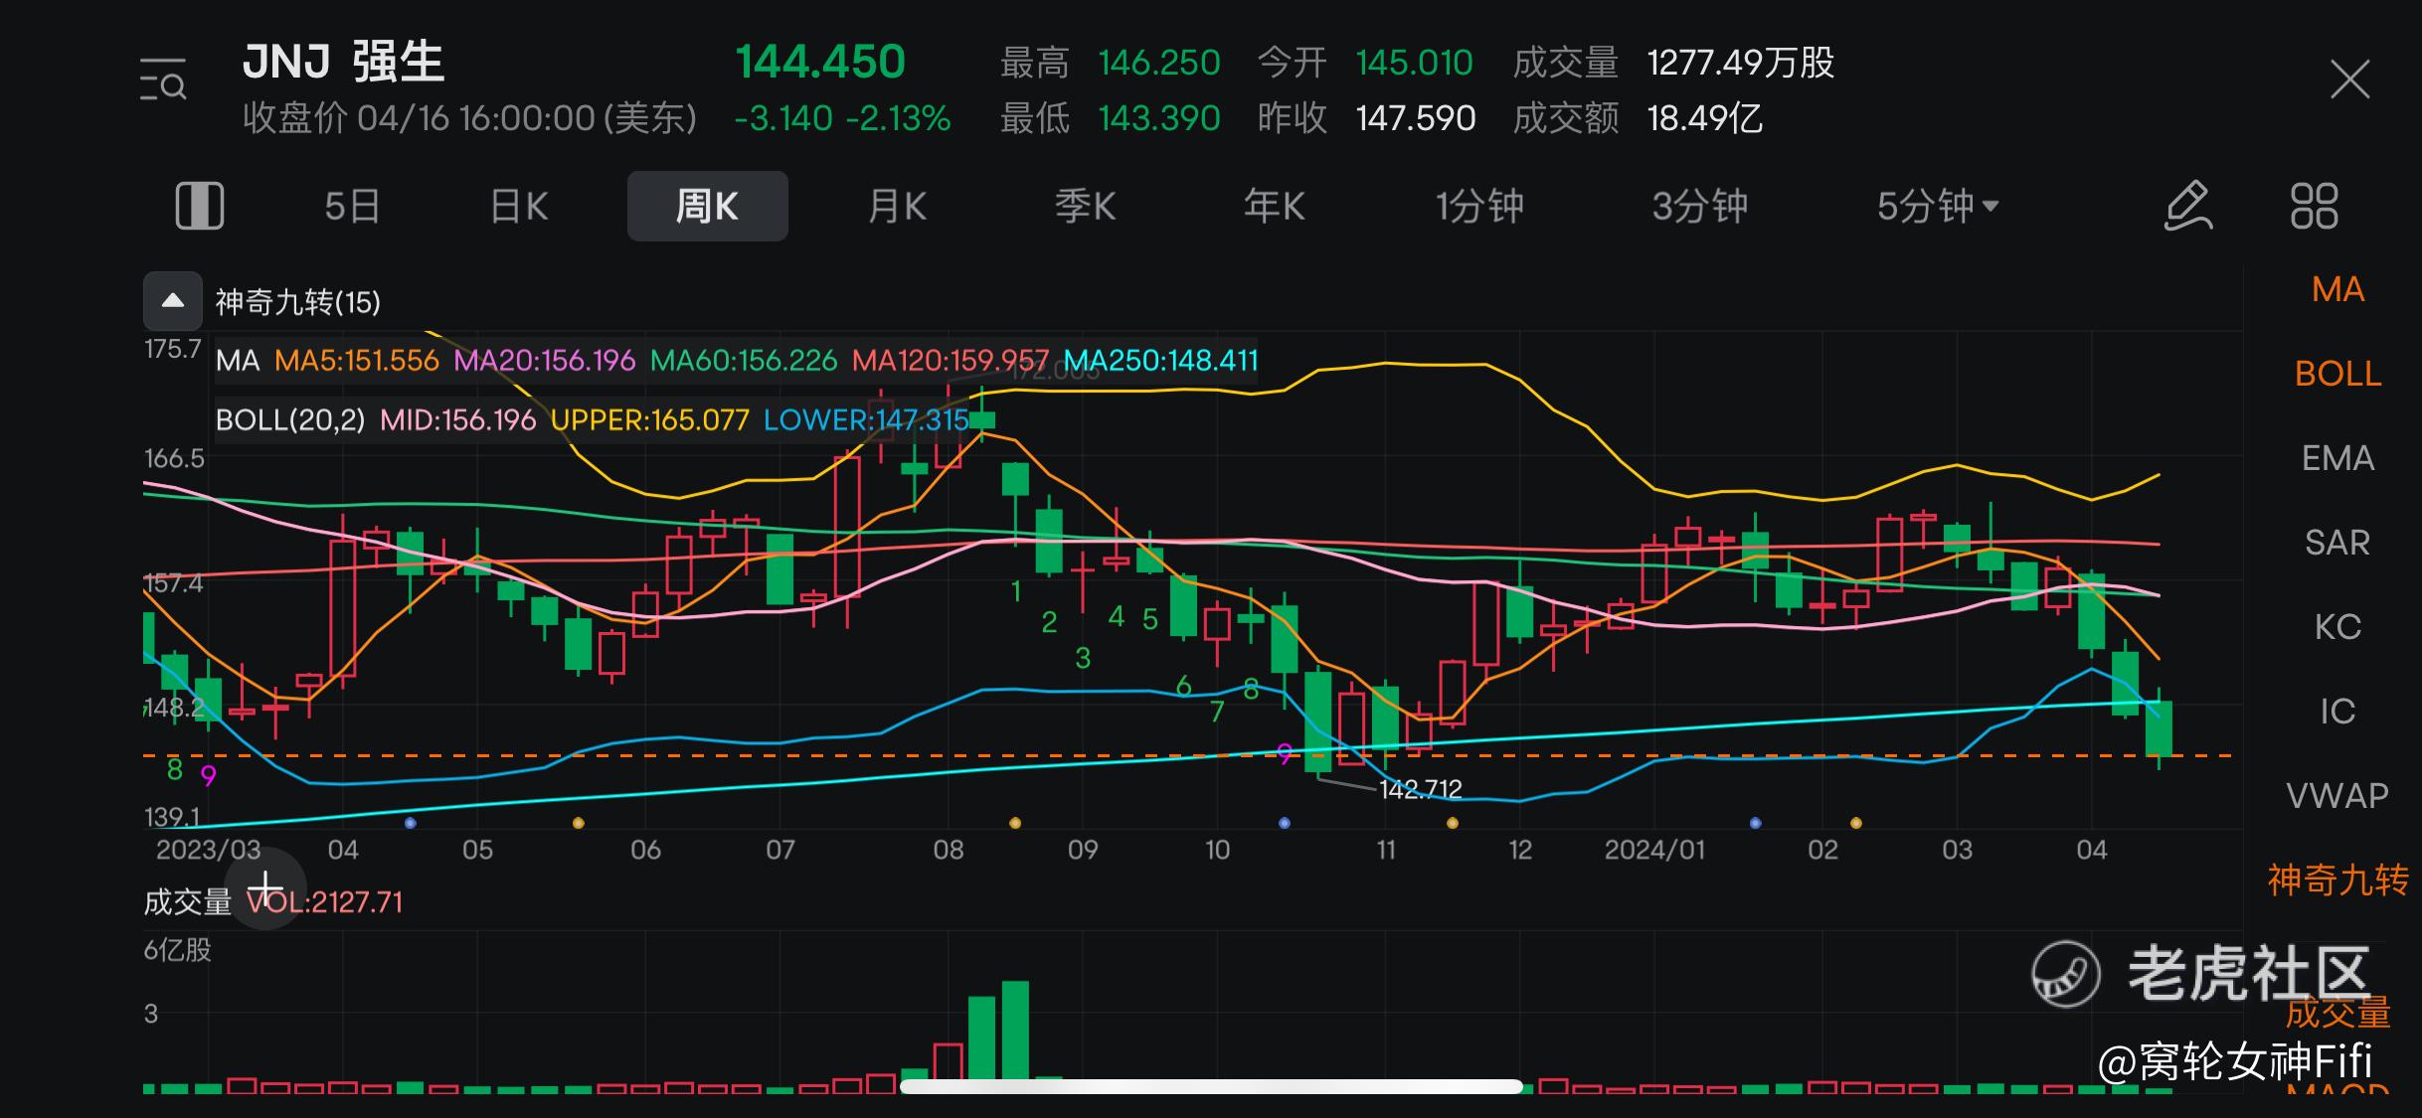Image resolution: width=2422 pixels, height=1118 pixels.
Task: Click the 2024/01 date axis label
Action: [1654, 850]
